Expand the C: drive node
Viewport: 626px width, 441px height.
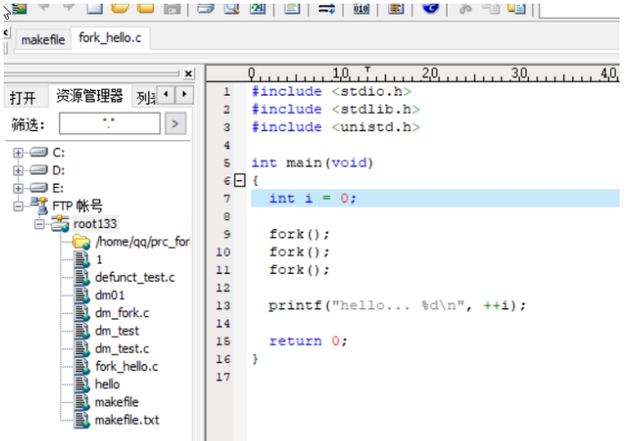tap(17, 153)
